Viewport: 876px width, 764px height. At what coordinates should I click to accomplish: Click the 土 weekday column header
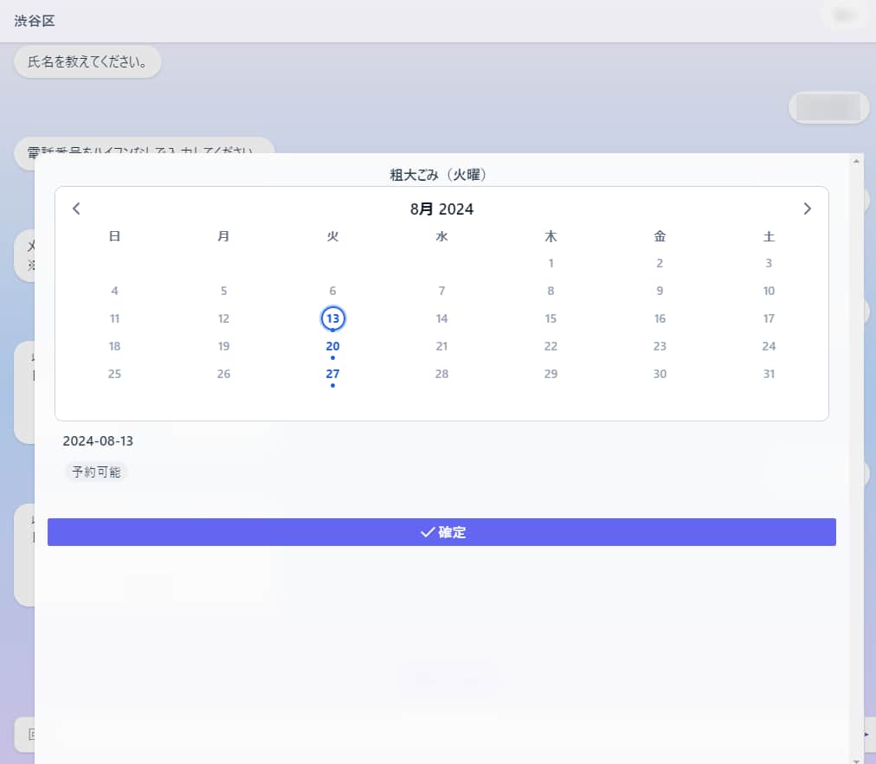click(769, 236)
